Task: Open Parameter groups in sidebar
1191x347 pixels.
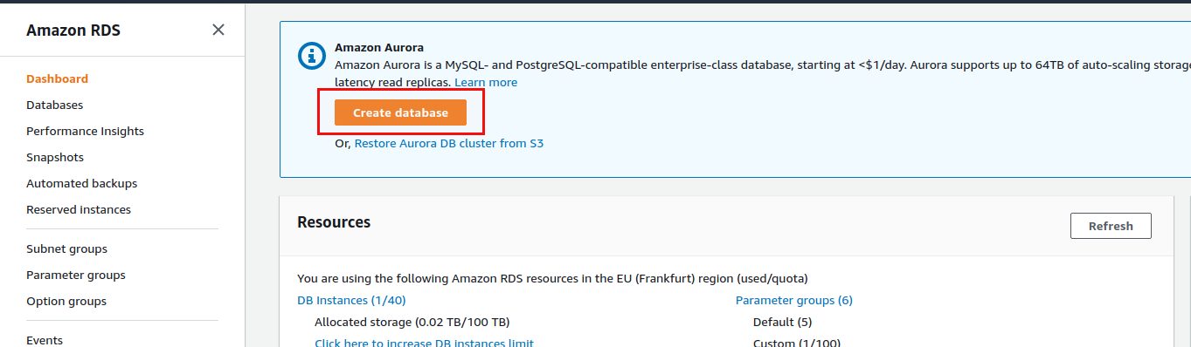Action: 76,275
